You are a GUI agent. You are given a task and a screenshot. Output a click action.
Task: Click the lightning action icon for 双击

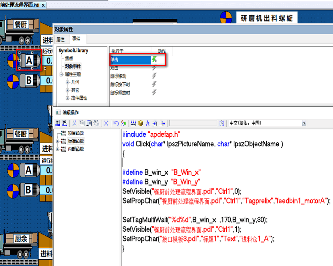(x=154, y=68)
